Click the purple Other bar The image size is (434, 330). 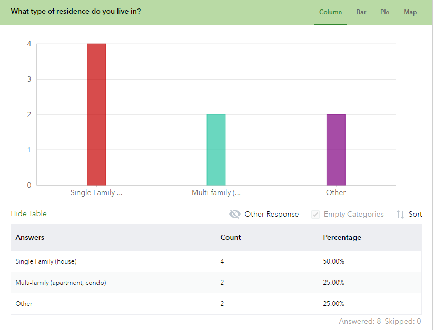(336, 149)
